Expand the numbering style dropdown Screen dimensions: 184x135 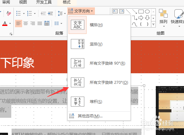click(35, 13)
